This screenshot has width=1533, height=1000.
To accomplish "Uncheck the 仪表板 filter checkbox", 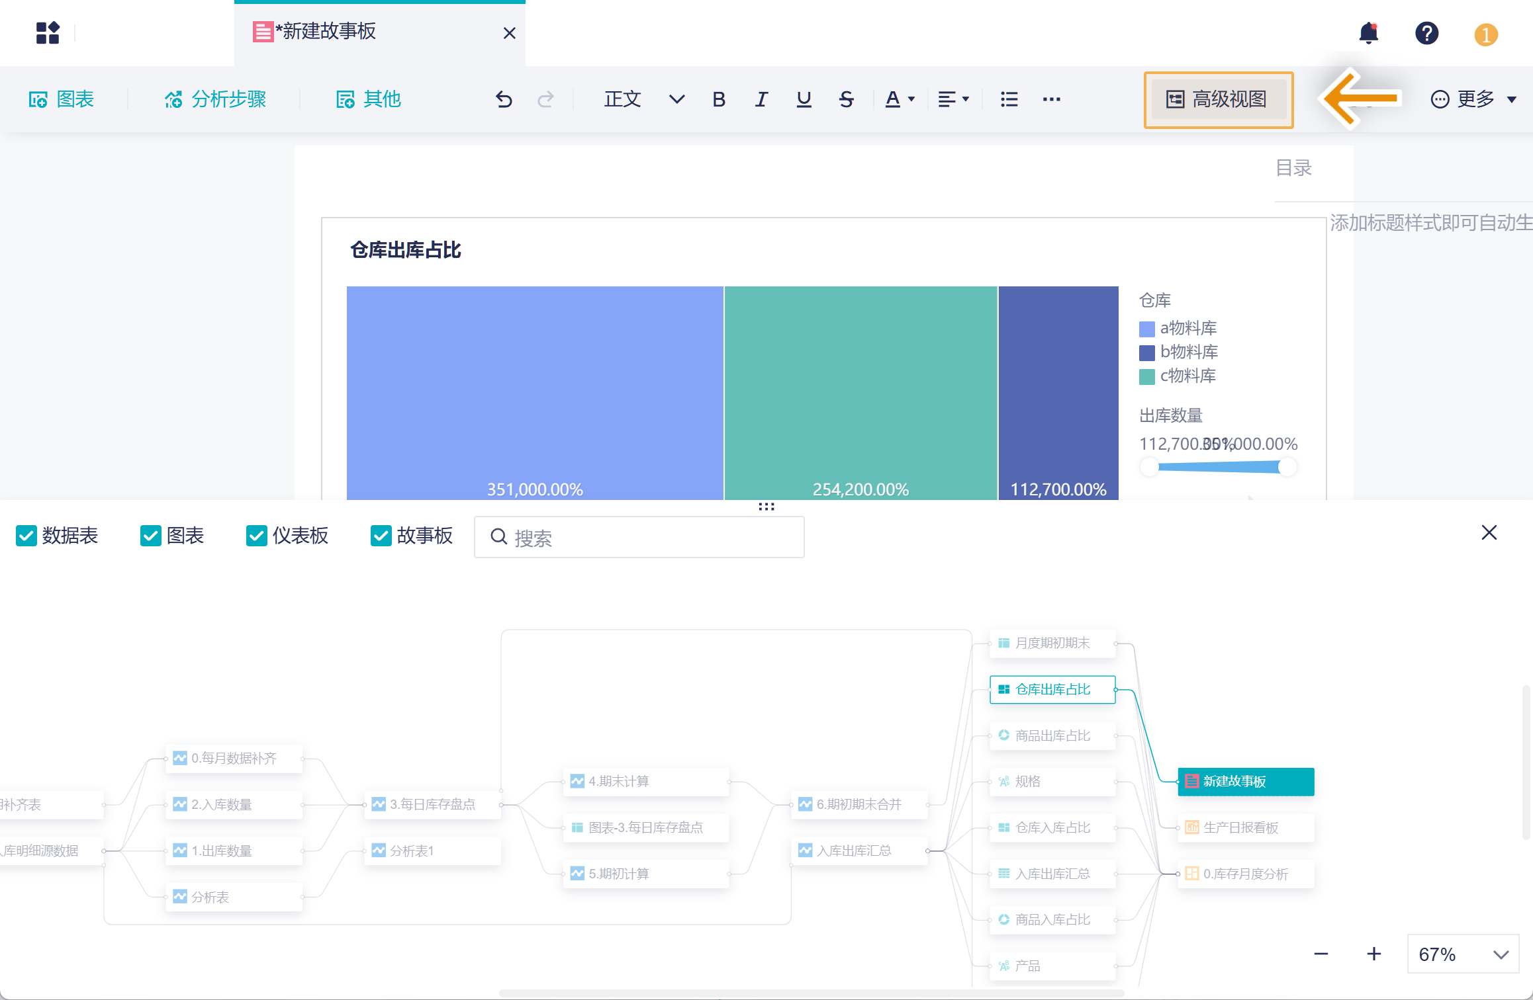I will pos(257,536).
